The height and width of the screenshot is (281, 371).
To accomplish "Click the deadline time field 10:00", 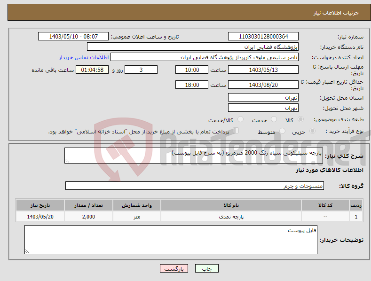I will click(192, 70).
